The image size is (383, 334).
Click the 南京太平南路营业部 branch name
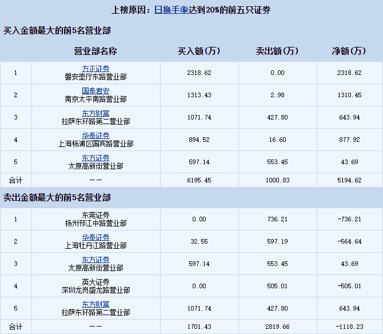[96, 99]
